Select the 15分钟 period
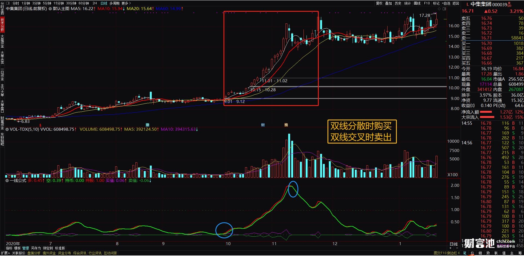This screenshot has width=524, height=256. (58, 3)
